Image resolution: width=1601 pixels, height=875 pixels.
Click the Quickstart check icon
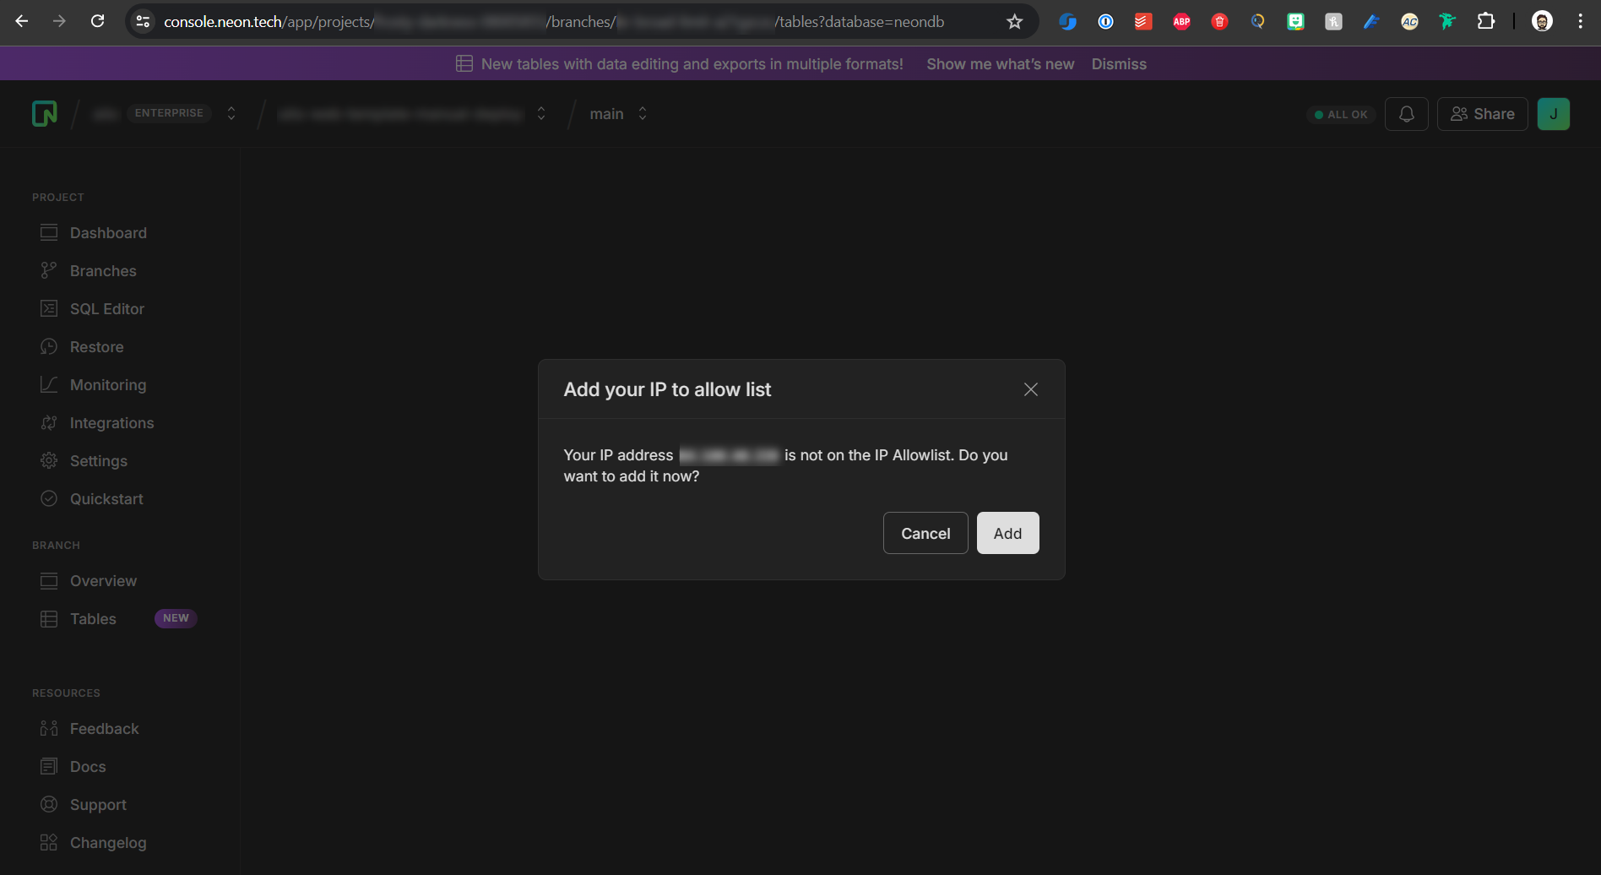tap(49, 498)
